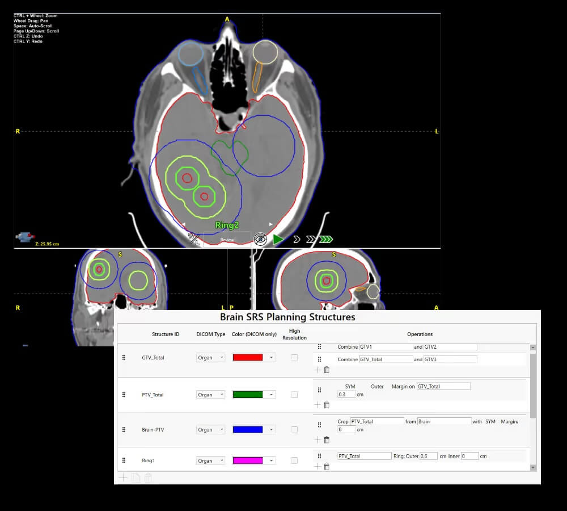This screenshot has width=567, height=511.
Task: Click trash icon in Brain-PTV operations
Action: click(327, 439)
